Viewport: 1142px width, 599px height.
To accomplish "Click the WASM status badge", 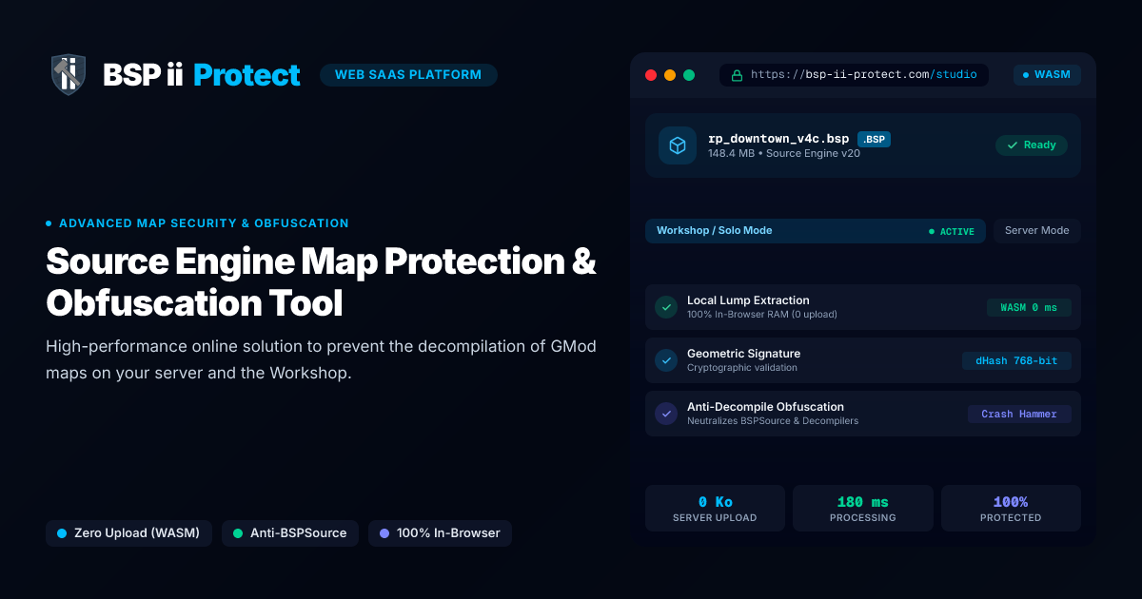I will coord(1047,74).
